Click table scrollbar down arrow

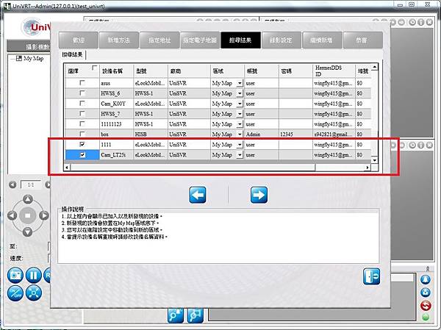[x=375, y=160]
